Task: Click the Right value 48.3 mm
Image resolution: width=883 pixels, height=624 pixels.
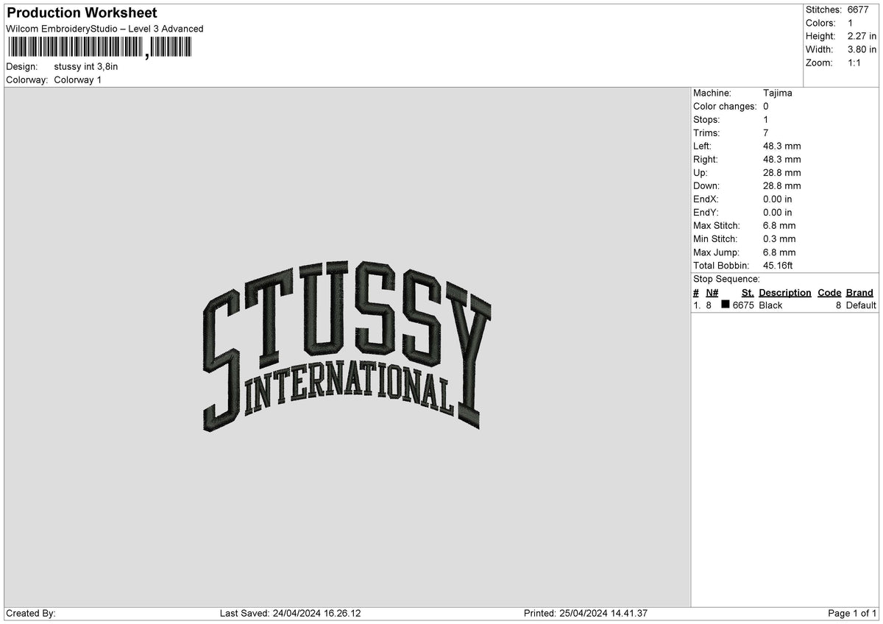Action: coord(782,160)
